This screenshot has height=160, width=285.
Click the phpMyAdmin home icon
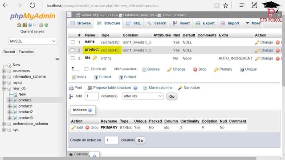[19, 25]
